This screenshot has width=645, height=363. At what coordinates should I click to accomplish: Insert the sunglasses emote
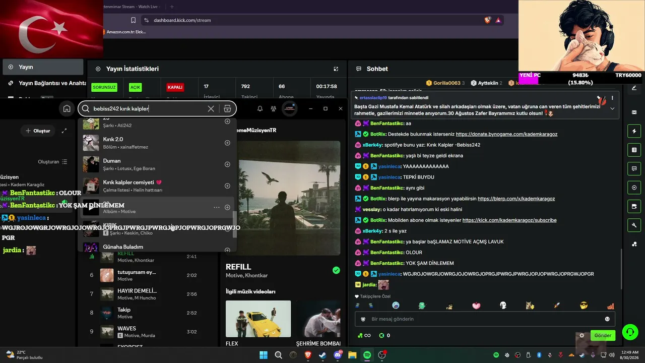coord(584,306)
